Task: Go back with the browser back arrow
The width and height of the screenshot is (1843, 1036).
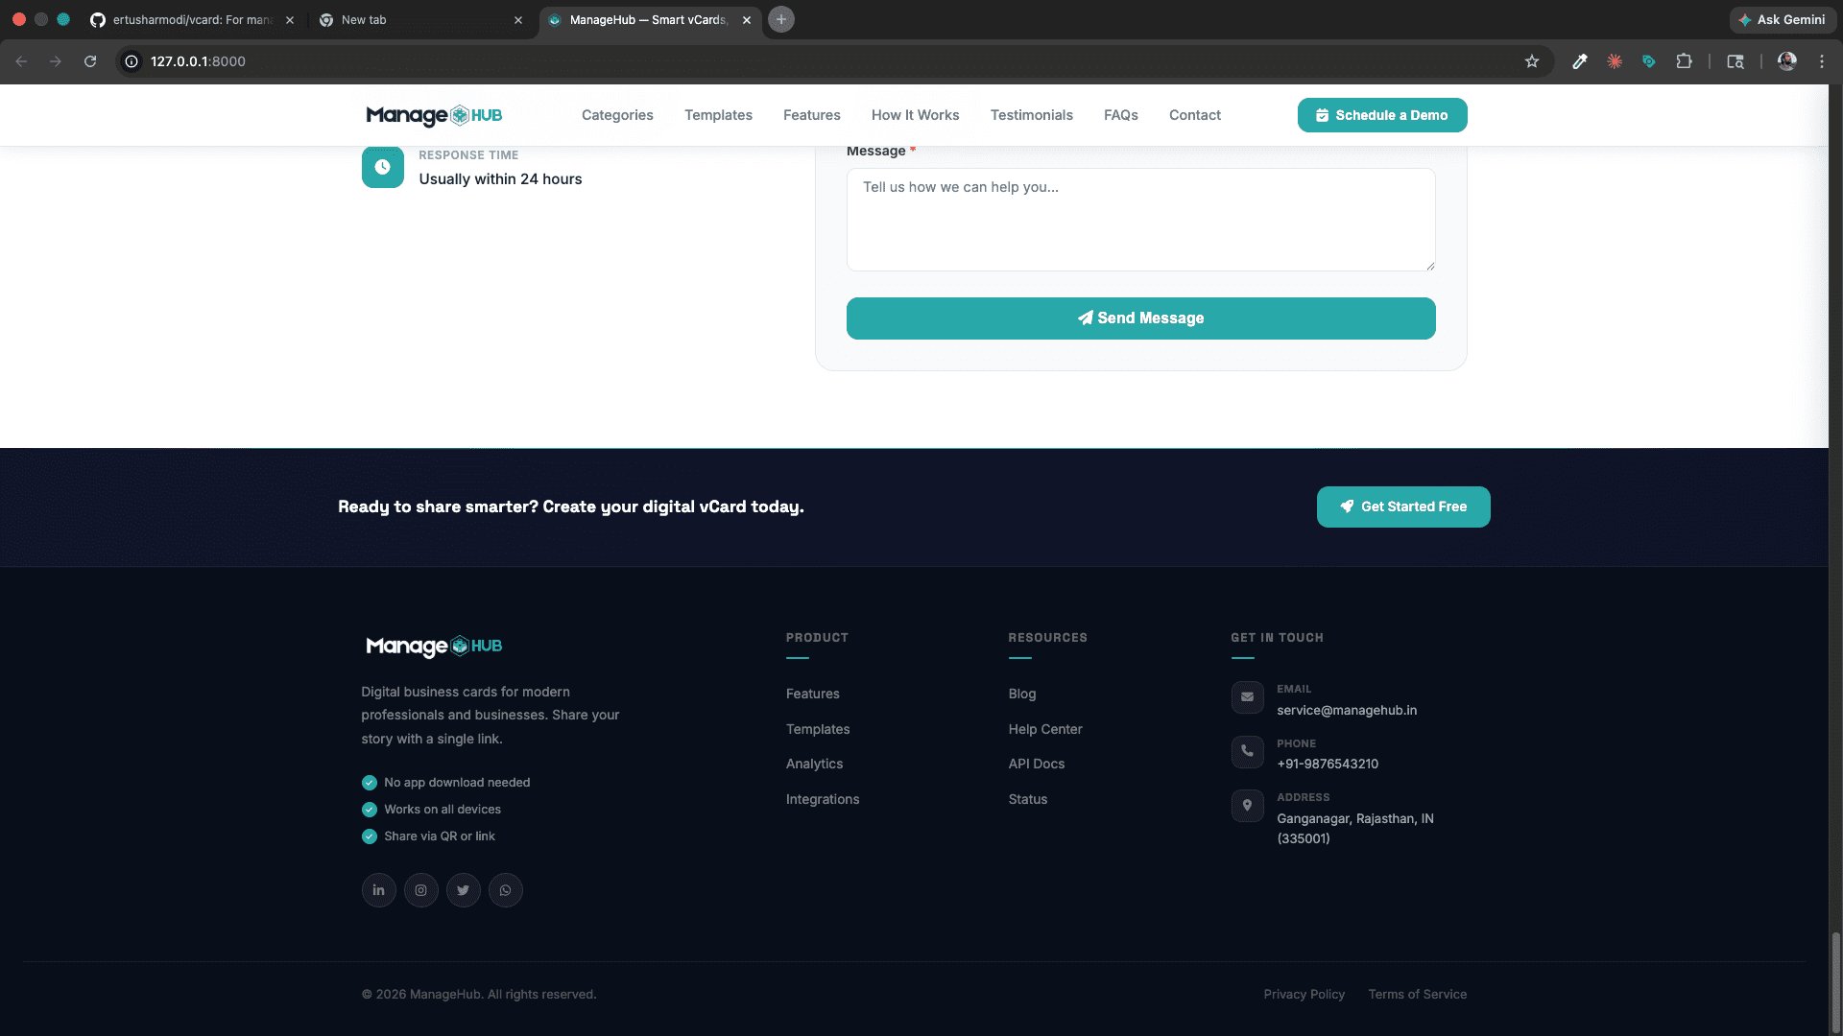Action: tap(21, 61)
